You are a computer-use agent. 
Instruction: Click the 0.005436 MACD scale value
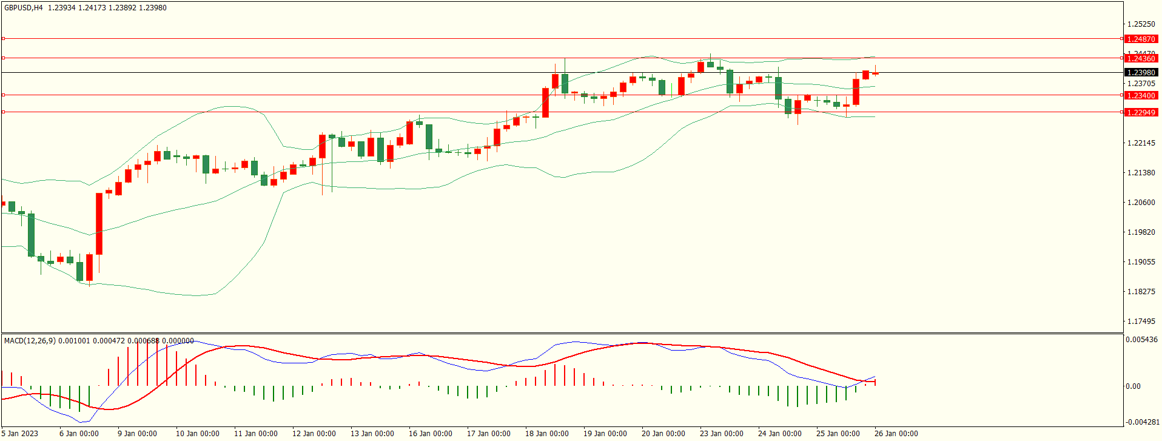click(x=1142, y=340)
